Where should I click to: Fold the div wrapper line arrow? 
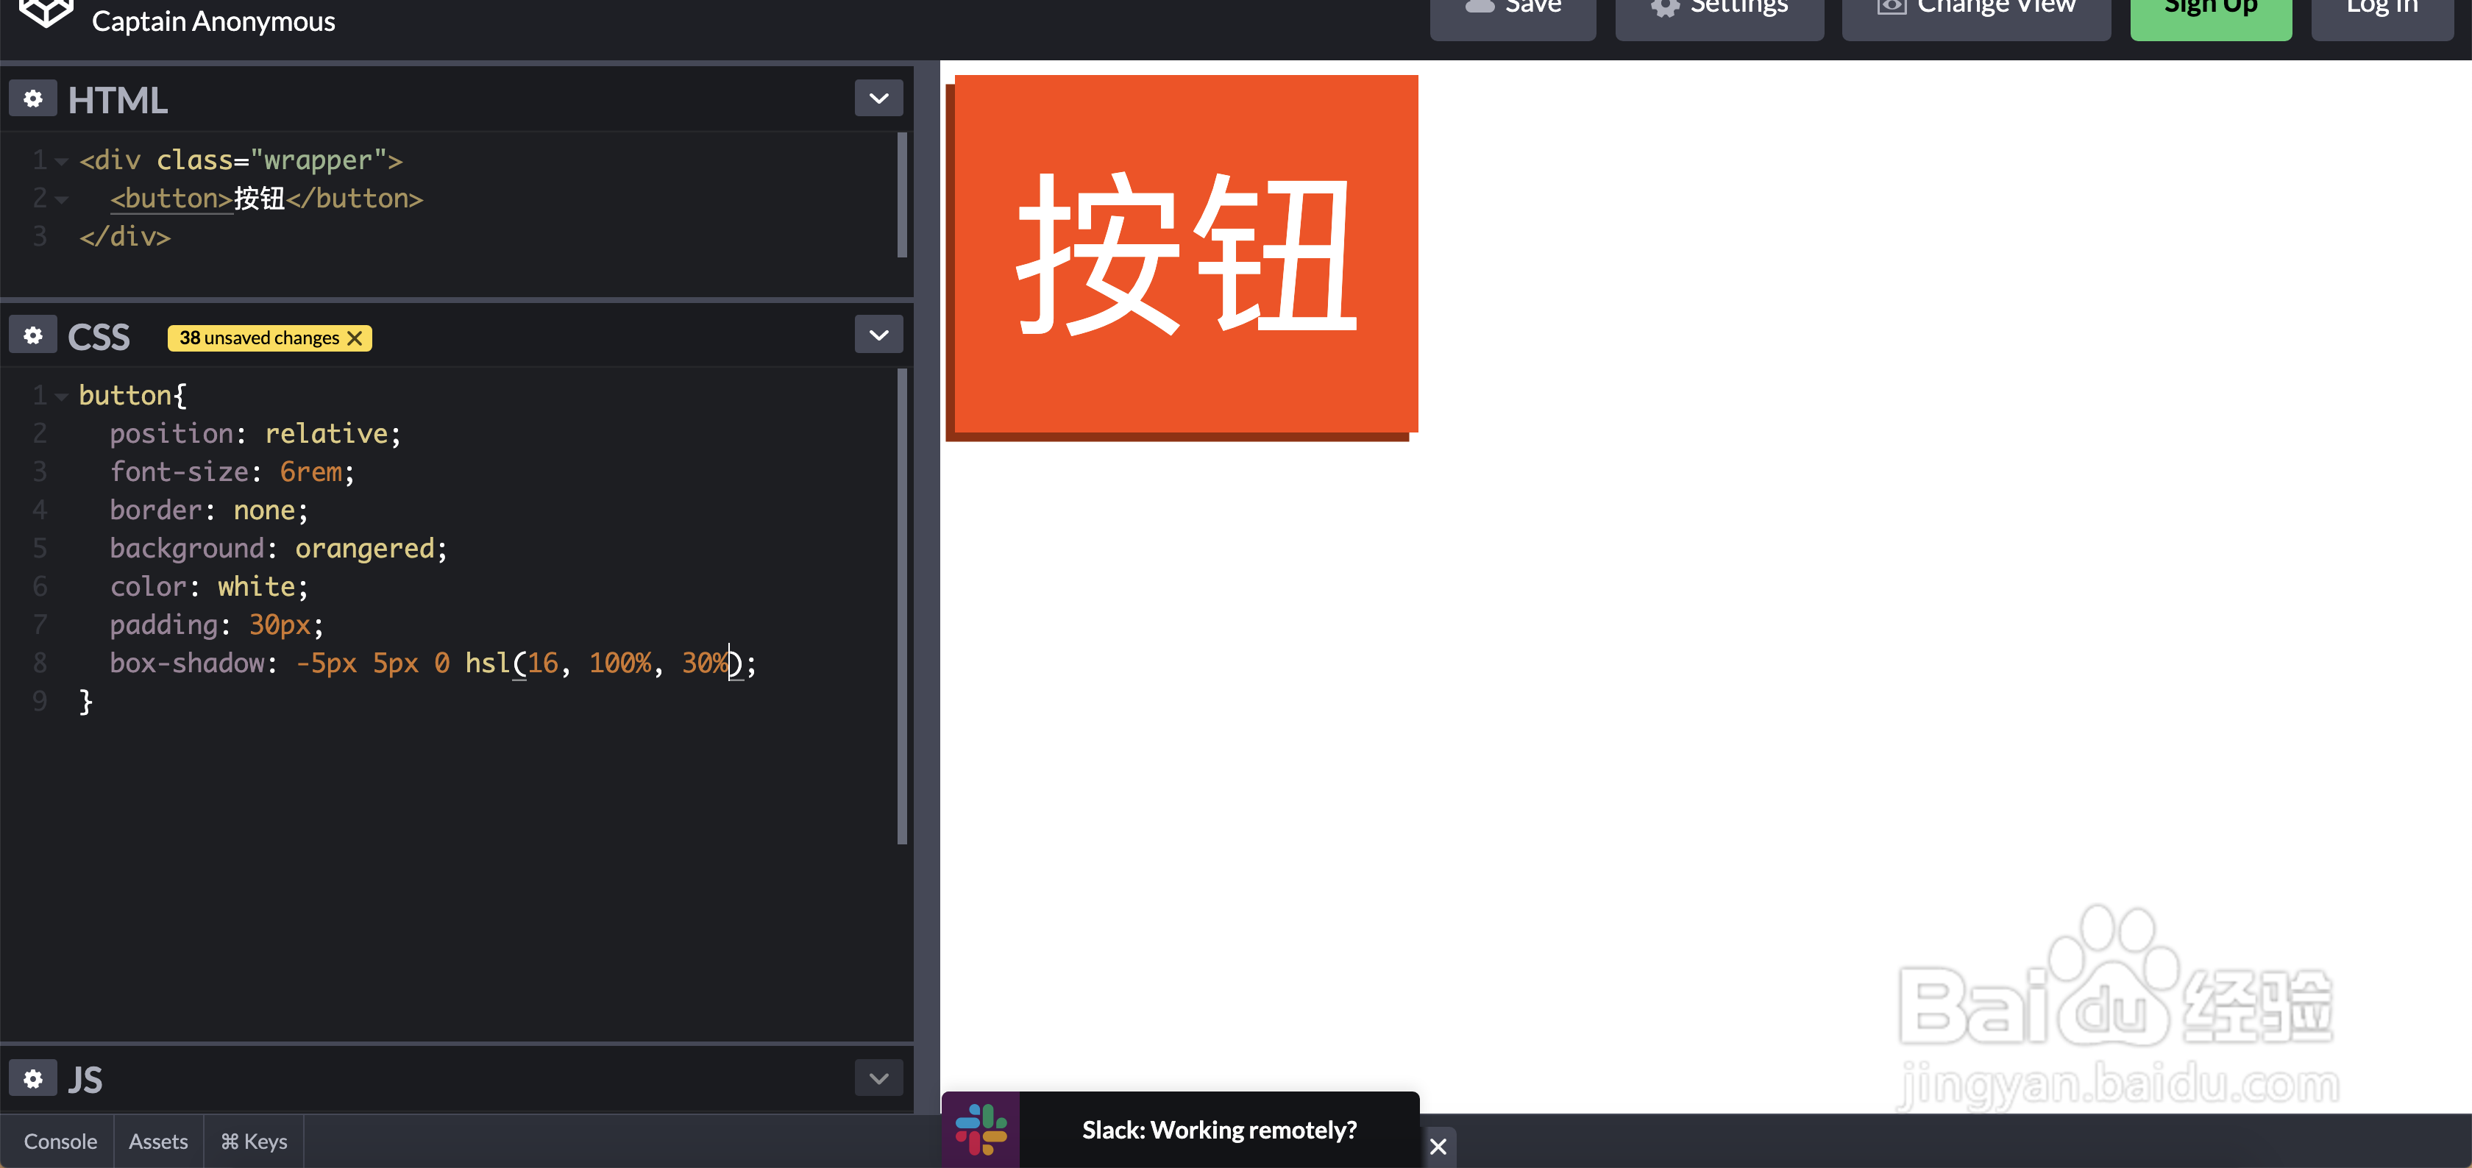63,161
